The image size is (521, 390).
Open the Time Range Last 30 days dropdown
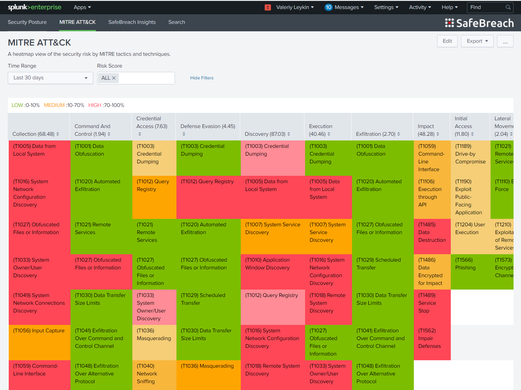[x=50, y=78]
